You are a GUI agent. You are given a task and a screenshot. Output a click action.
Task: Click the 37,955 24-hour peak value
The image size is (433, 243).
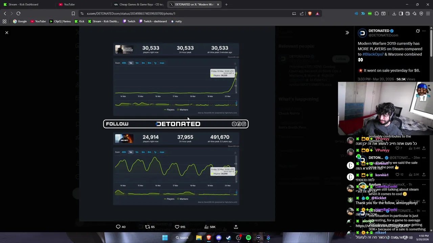coord(185,137)
